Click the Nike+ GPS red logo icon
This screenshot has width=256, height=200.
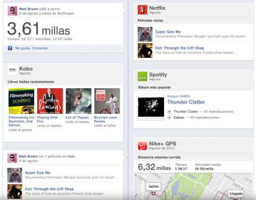tap(142, 145)
